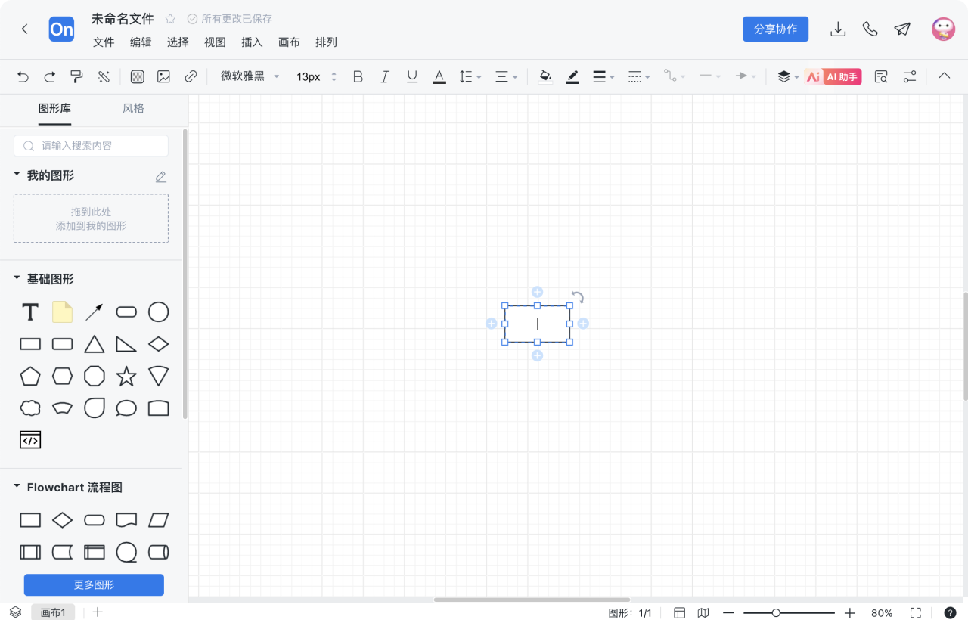Viewport: 968px width, 620px height.
Task: Click the insert link icon
Action: [x=191, y=76]
